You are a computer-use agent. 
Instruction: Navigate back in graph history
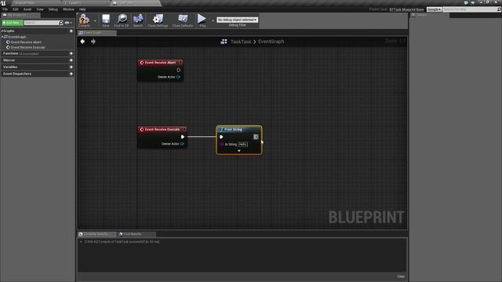[x=82, y=42]
